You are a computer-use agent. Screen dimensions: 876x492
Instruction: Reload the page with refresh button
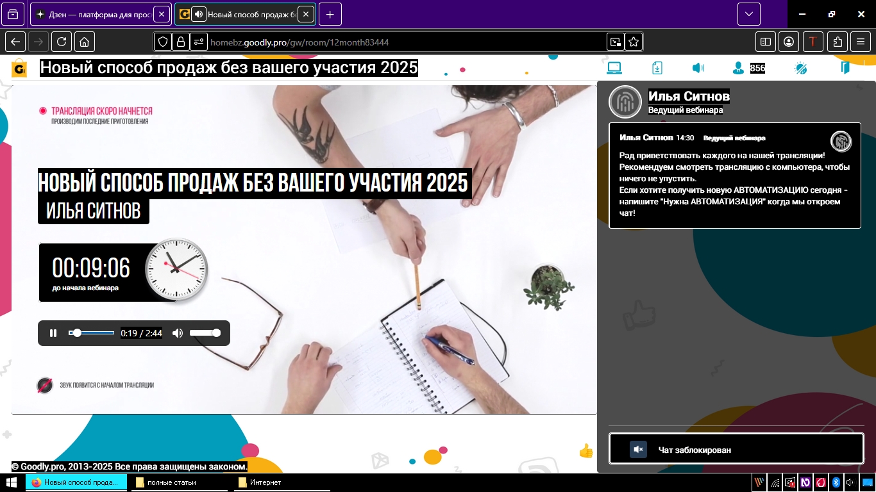coord(62,42)
